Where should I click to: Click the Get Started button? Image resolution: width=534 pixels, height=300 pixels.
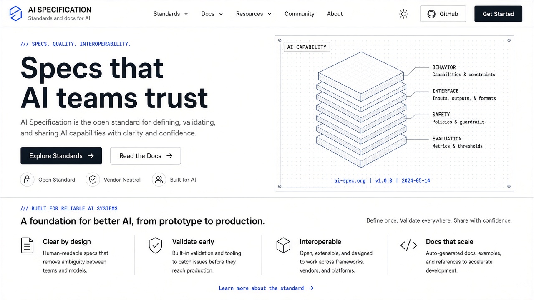tap(498, 14)
